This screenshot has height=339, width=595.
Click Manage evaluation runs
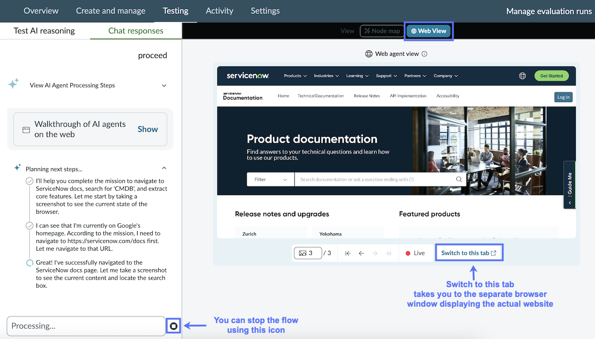click(549, 11)
